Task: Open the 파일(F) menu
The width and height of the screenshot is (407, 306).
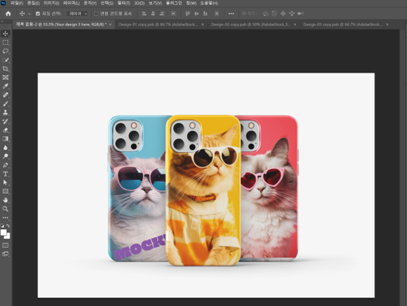Action: click(17, 3)
